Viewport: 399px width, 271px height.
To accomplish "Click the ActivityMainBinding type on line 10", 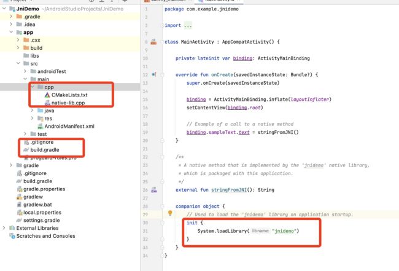I will 284,58.
